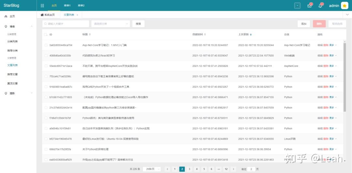The height and width of the screenshot is (173, 352).
Task: Expand 更多 for the first article row
Action: (x=333, y=45)
